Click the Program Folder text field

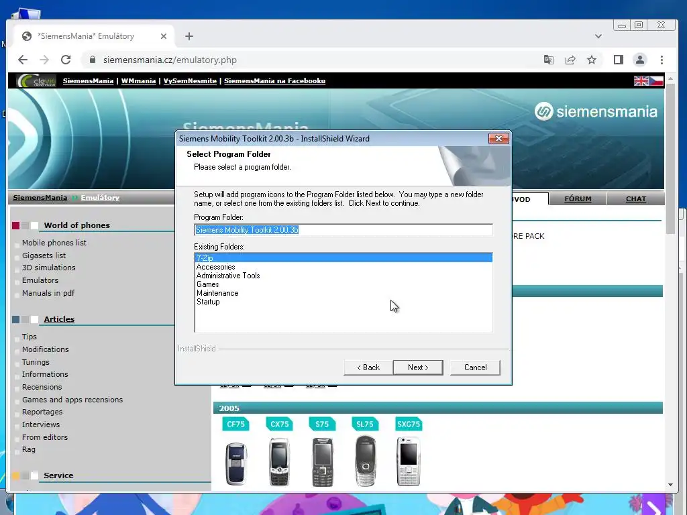pos(343,230)
